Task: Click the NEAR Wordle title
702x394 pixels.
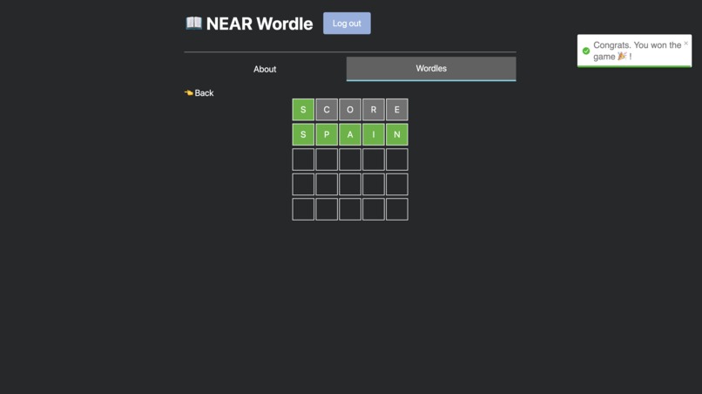Action: click(260, 24)
